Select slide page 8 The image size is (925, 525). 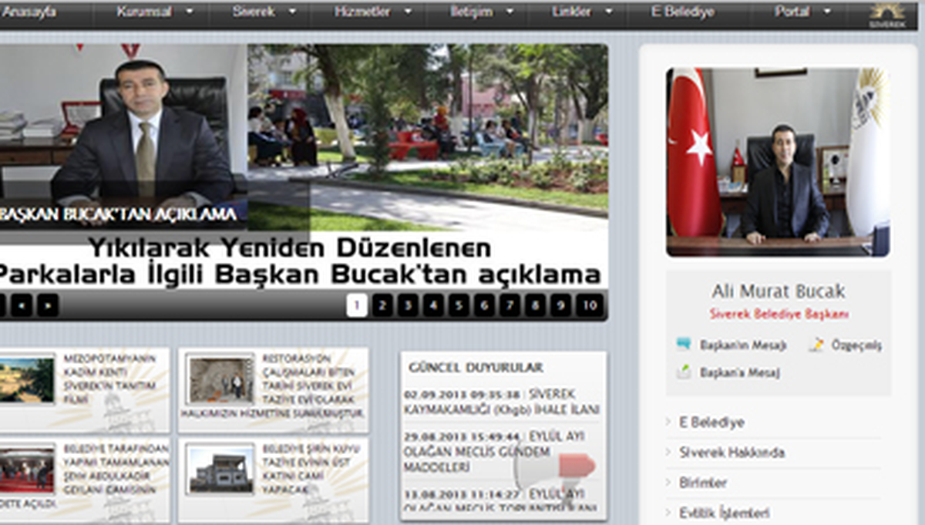point(535,305)
